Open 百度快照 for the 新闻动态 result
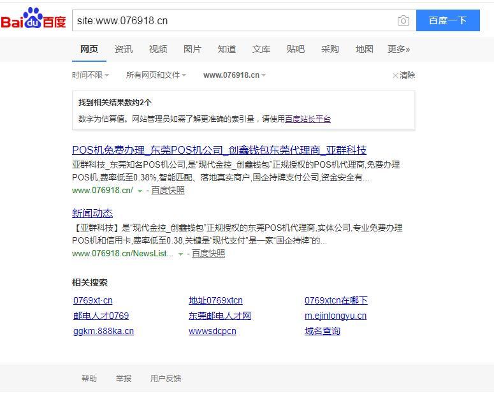This screenshot has width=494, height=401. [208, 253]
